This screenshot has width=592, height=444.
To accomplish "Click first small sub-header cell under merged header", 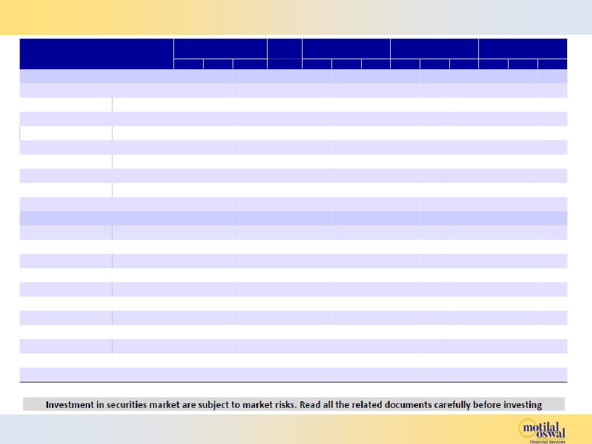I will 188,64.
